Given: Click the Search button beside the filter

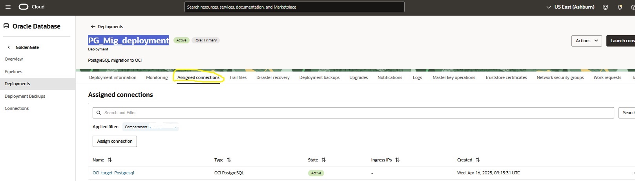Looking at the screenshot, I should pos(627,113).
